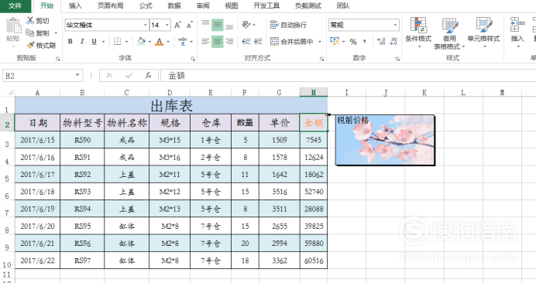Viewport: 536px width, 283px height.
Task: Click inside the formula bar
Action: point(348,76)
